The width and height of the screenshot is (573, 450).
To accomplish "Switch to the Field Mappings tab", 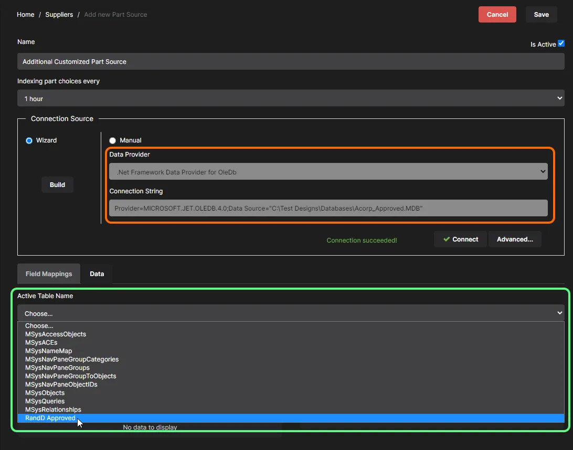I will [x=49, y=274].
